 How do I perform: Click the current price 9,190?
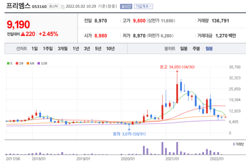pyautogui.click(x=18, y=25)
